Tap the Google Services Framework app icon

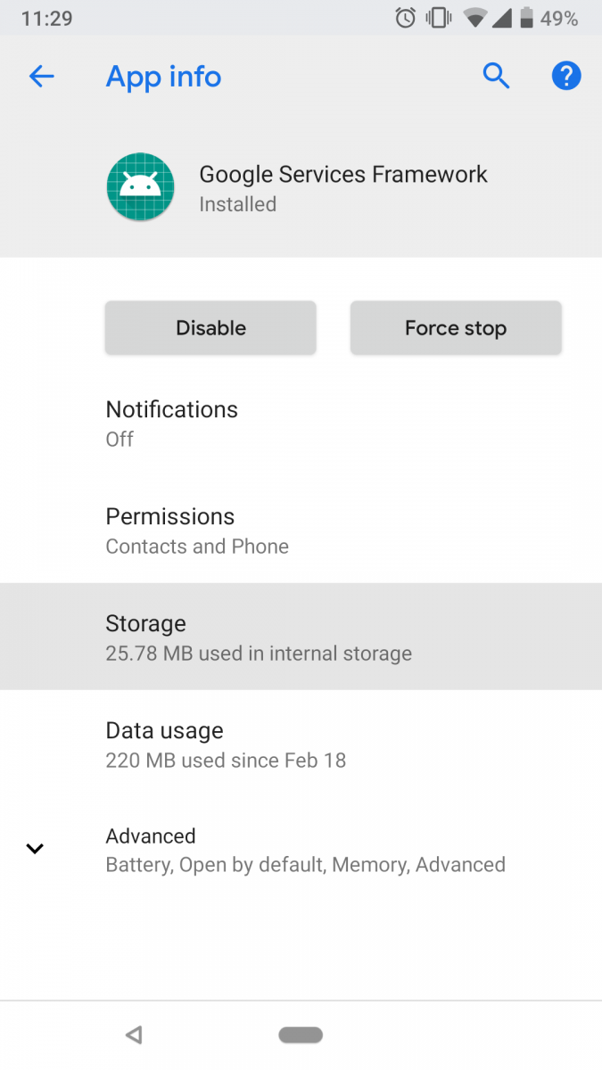point(140,186)
